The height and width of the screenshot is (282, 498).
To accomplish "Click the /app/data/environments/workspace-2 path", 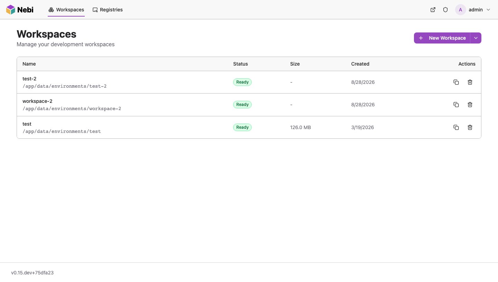I will click(x=72, y=108).
